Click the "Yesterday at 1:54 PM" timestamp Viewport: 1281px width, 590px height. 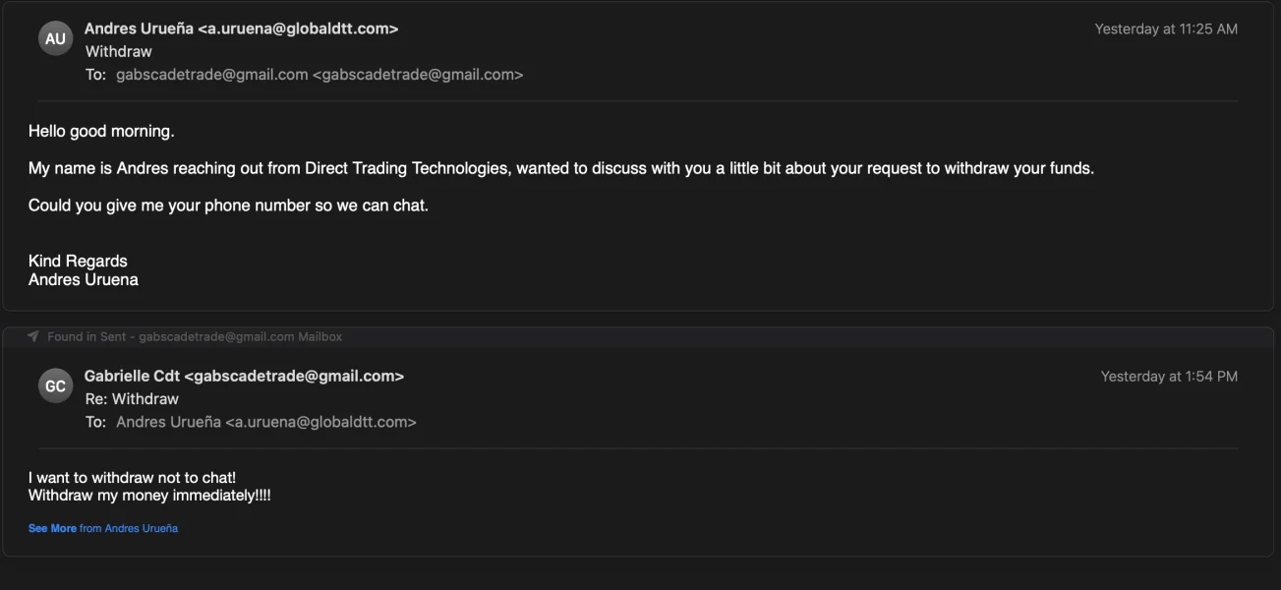click(1169, 377)
